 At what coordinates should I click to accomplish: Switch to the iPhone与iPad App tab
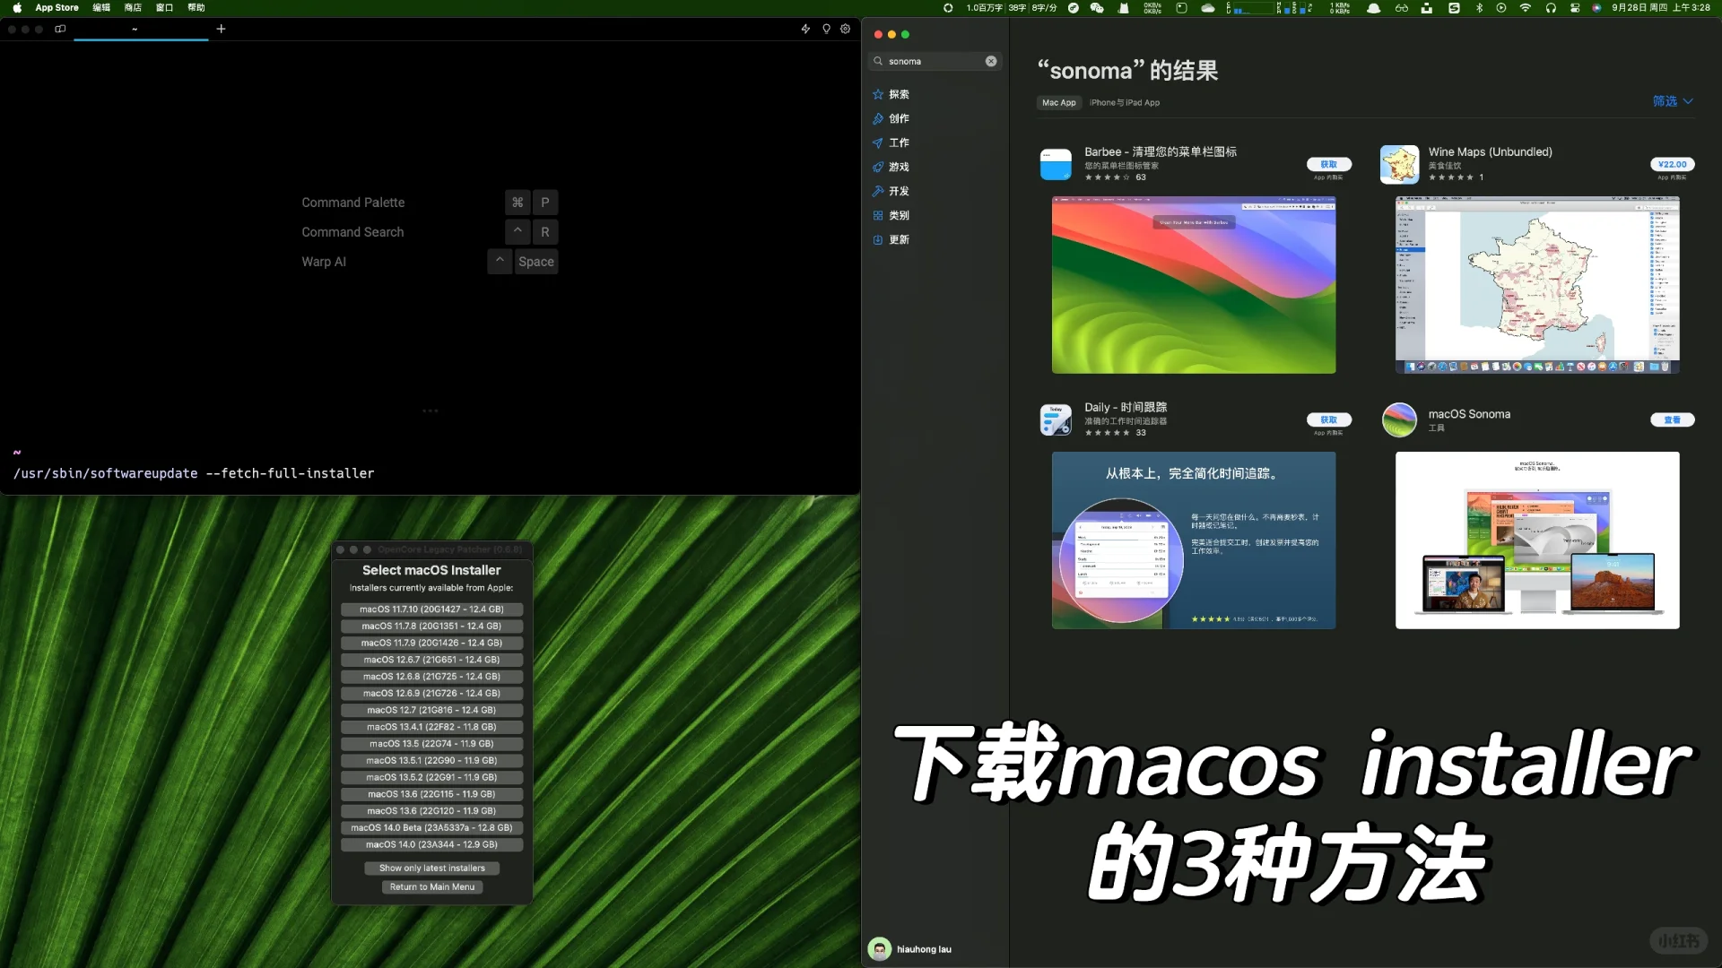click(x=1126, y=102)
